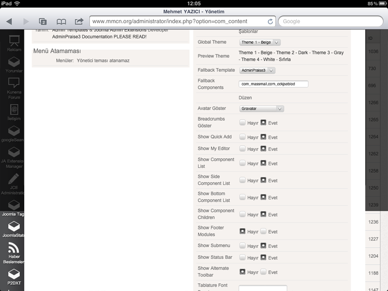
Task: Tap the Google search field
Action: [x=331, y=21]
